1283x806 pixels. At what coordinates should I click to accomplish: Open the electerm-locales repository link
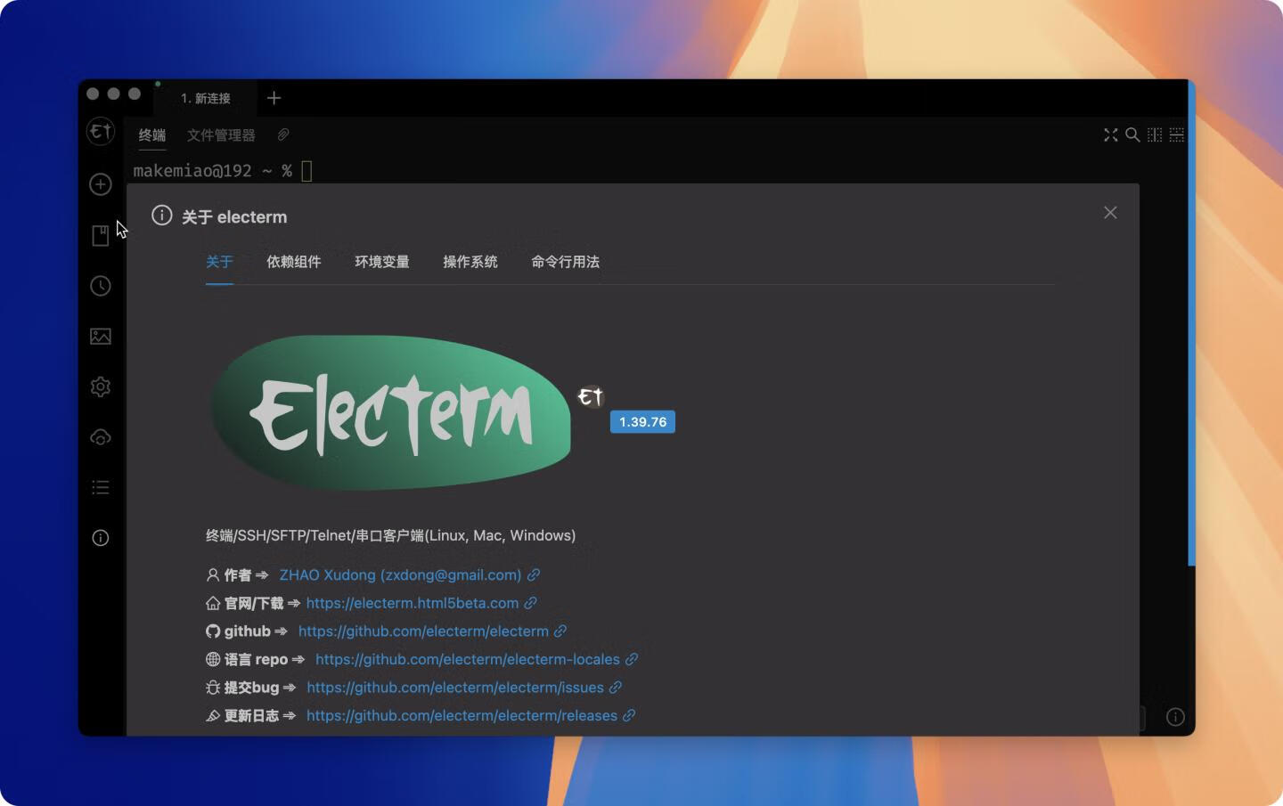click(x=468, y=659)
